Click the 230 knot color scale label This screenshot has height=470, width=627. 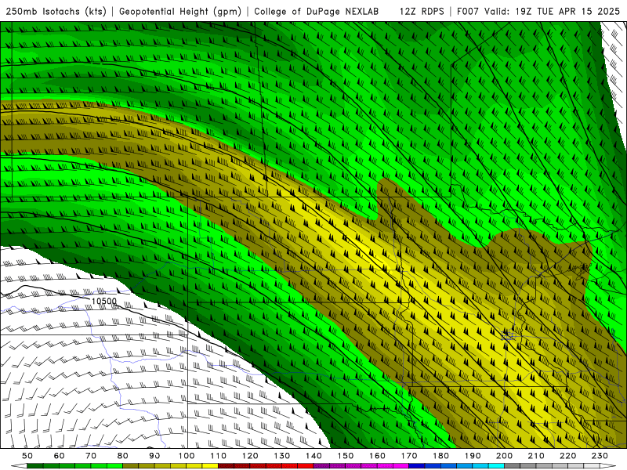point(600,456)
